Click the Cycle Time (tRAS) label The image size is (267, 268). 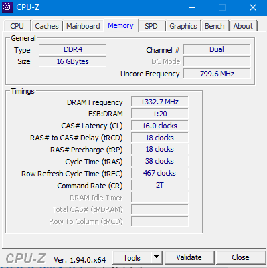(x=94, y=162)
